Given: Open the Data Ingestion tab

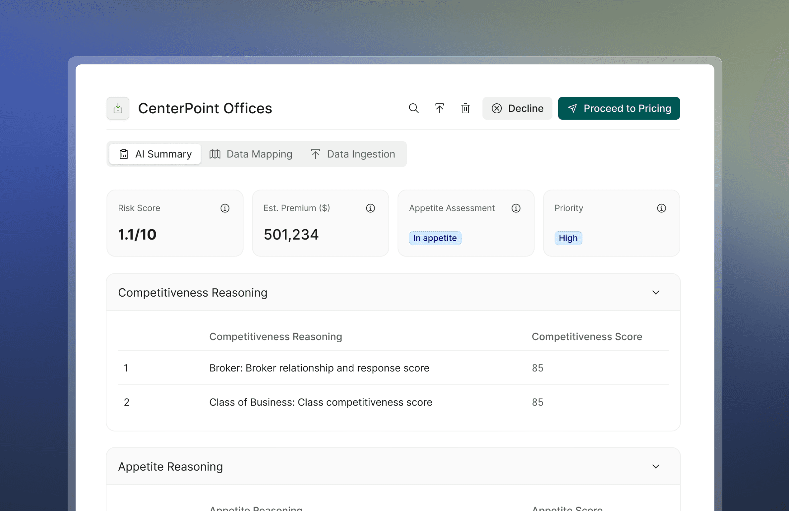Looking at the screenshot, I should [353, 154].
